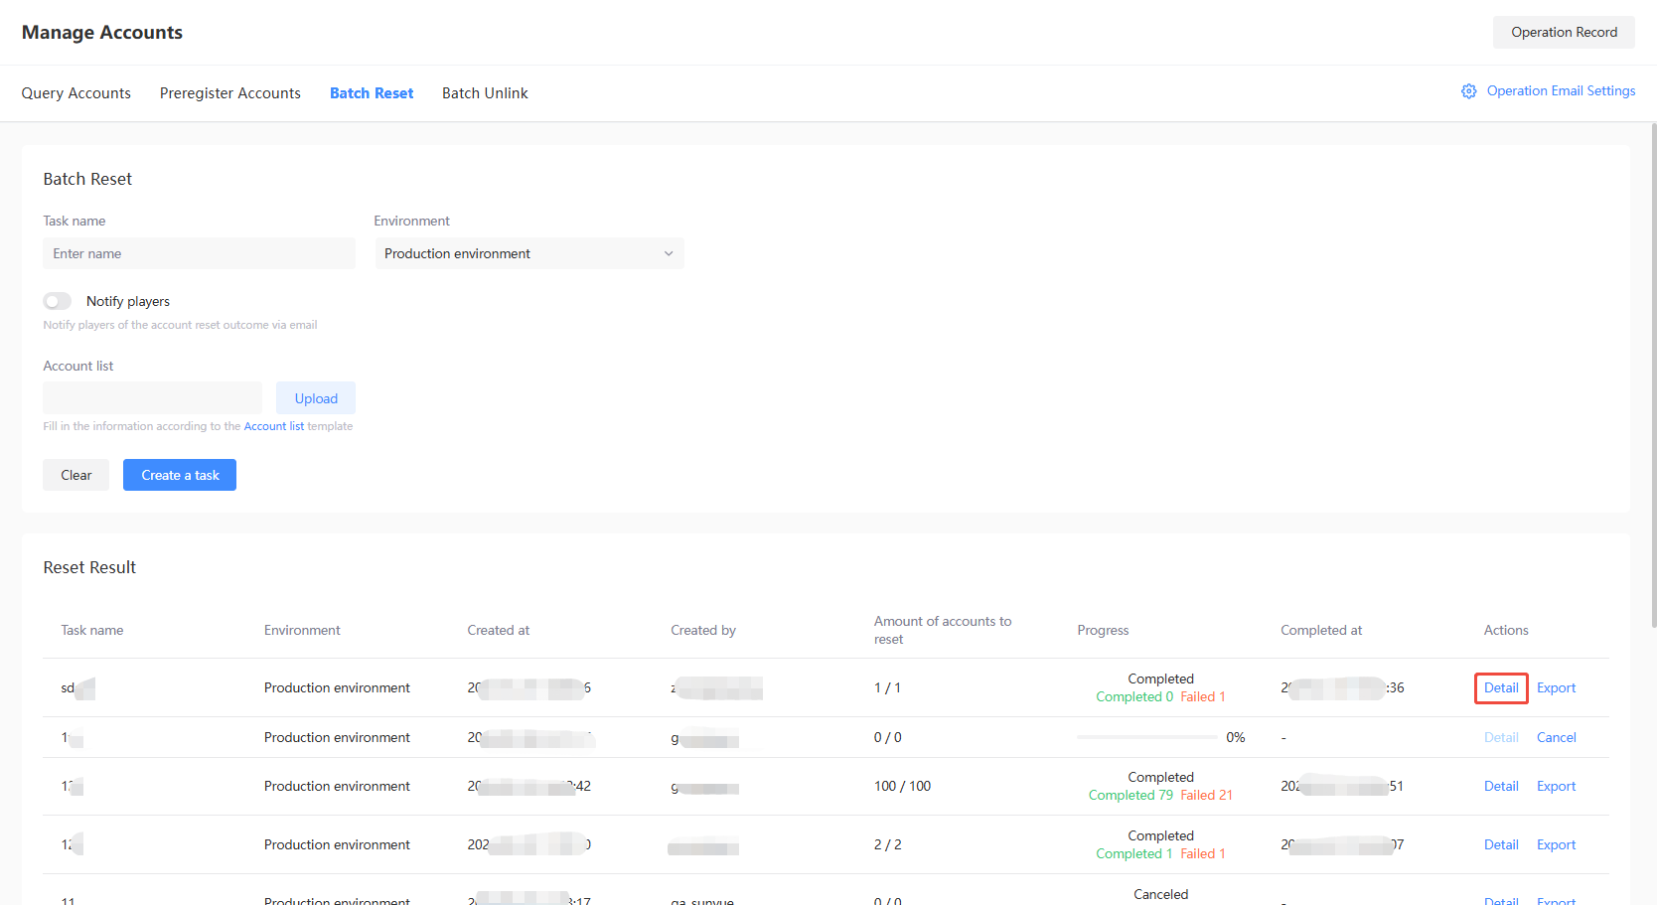Switch to Preregister Accounts tab
The image size is (1657, 905).
(230, 93)
